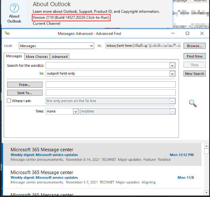
Task: Switch to the Messages tab
Action: point(14,56)
